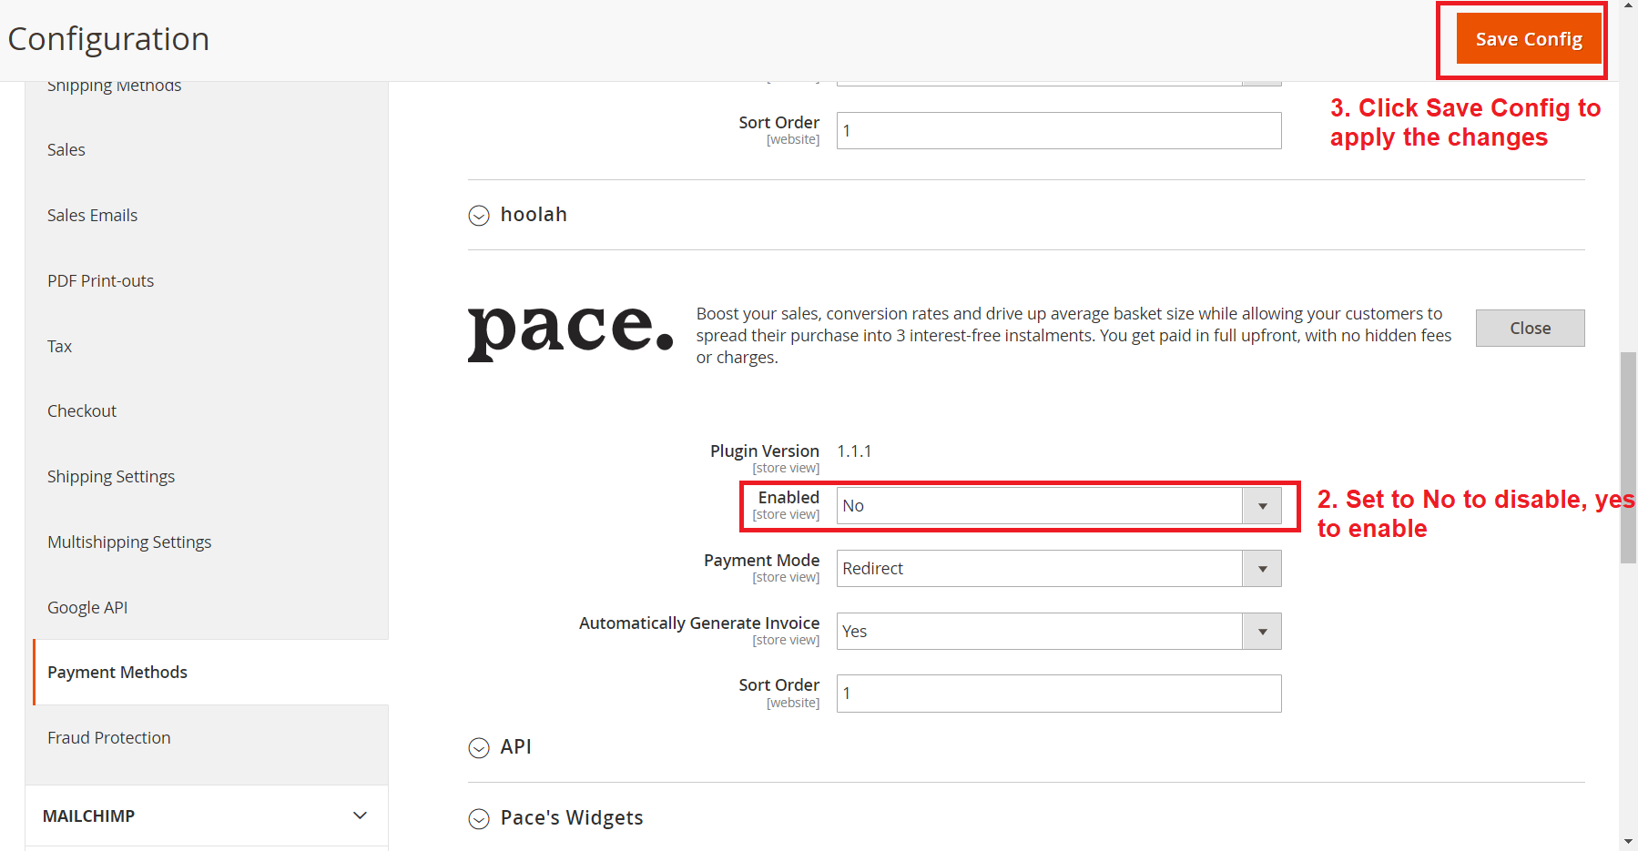Click the Enabled field label
1638x851 pixels.
pyautogui.click(x=788, y=498)
